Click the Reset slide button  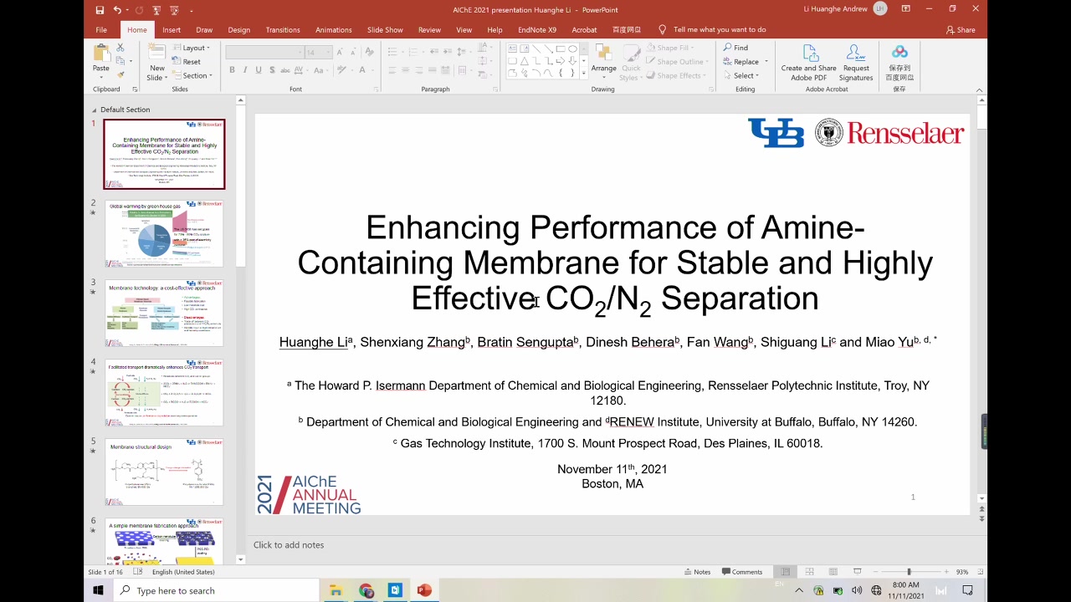(x=187, y=62)
